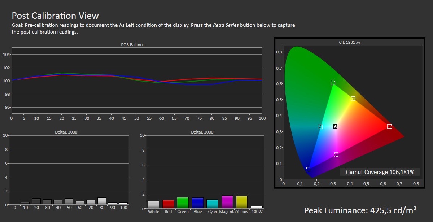Click the Peak Luminance readout text
The width and height of the screenshot is (433, 222).
pyautogui.click(x=360, y=210)
